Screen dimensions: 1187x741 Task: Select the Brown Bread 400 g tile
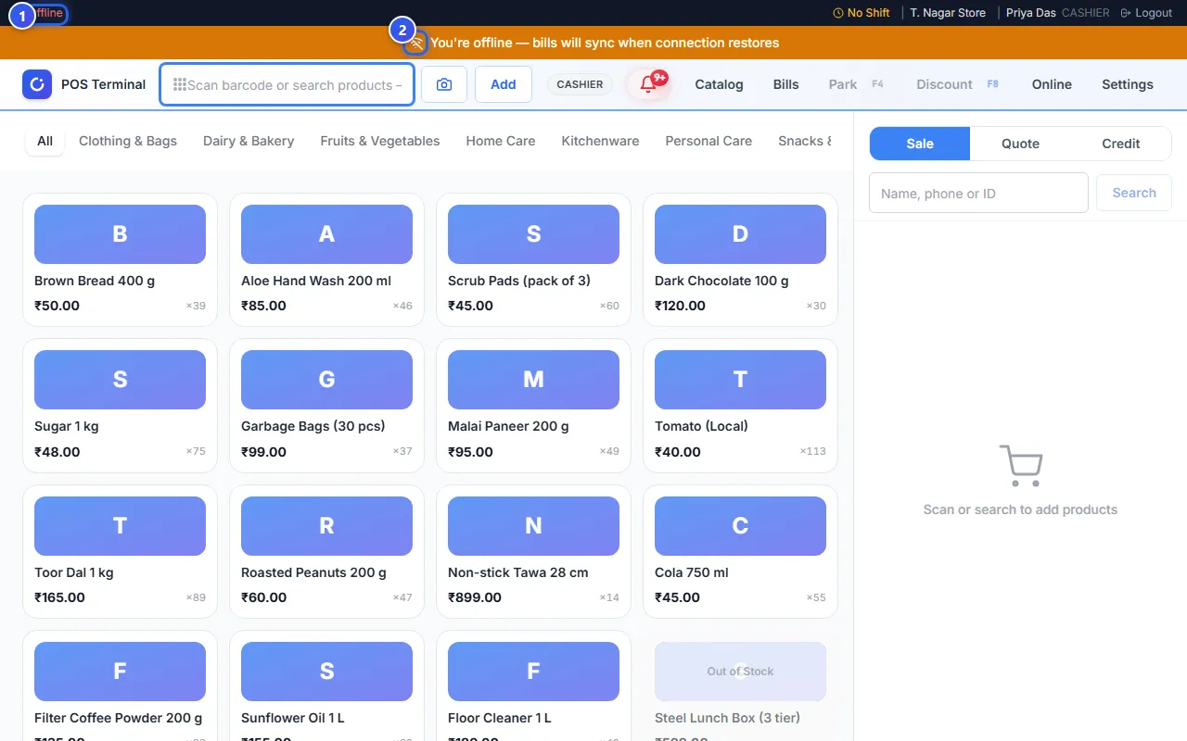(120, 259)
